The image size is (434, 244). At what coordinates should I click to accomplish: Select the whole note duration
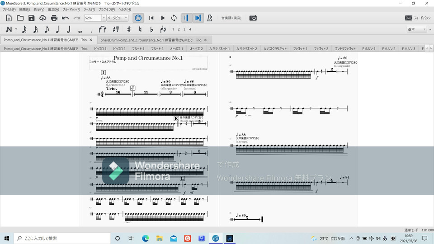point(80,31)
